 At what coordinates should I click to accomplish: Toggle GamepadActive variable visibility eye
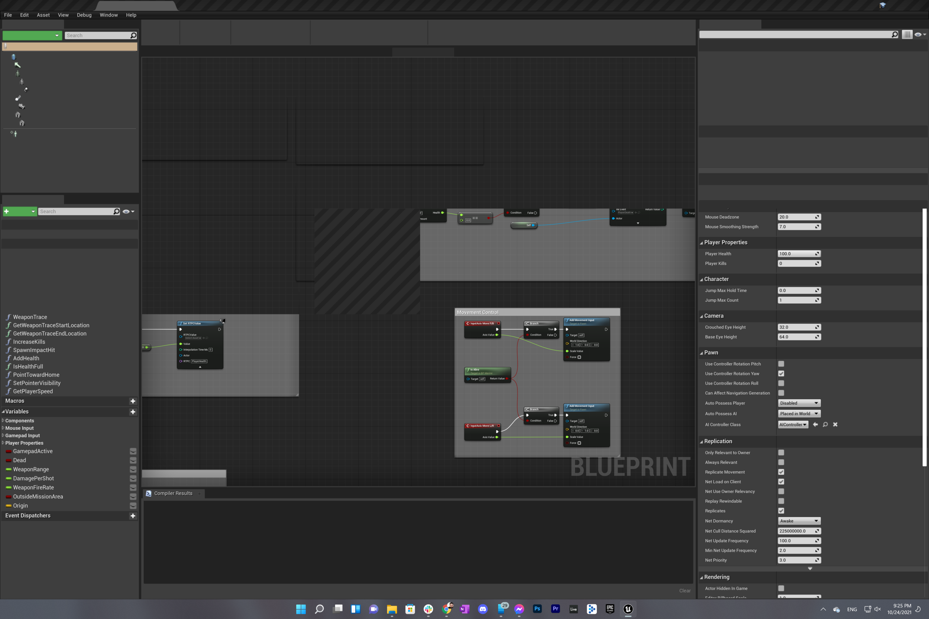[x=133, y=451]
